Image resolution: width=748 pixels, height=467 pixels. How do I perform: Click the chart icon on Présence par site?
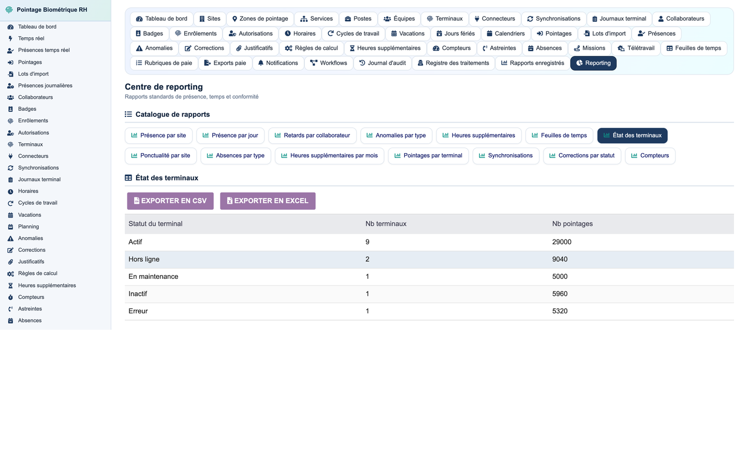pyautogui.click(x=134, y=135)
